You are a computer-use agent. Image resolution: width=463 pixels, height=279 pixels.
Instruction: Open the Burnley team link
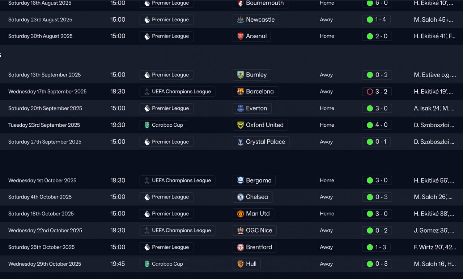tap(256, 75)
